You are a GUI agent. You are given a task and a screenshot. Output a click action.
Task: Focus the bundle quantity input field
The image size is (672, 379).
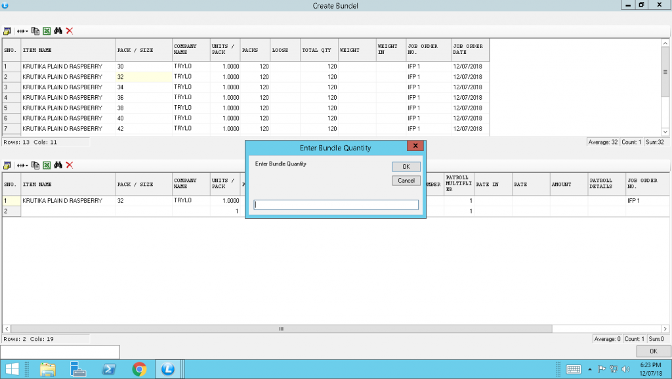pyautogui.click(x=335, y=204)
